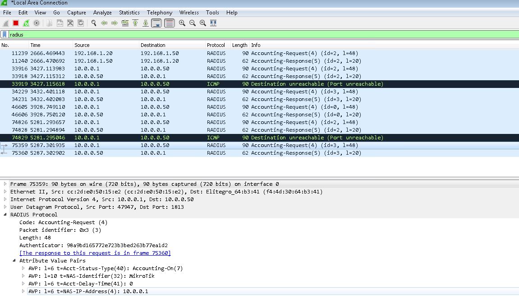519x308 pixels.
Task: Expand the Ethernet II tree node
Action: pyautogui.click(x=5, y=191)
